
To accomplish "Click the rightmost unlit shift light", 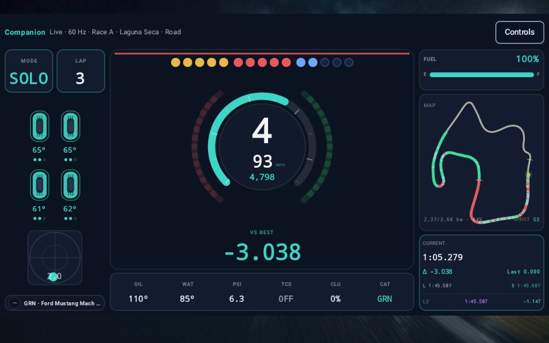I will [348, 62].
